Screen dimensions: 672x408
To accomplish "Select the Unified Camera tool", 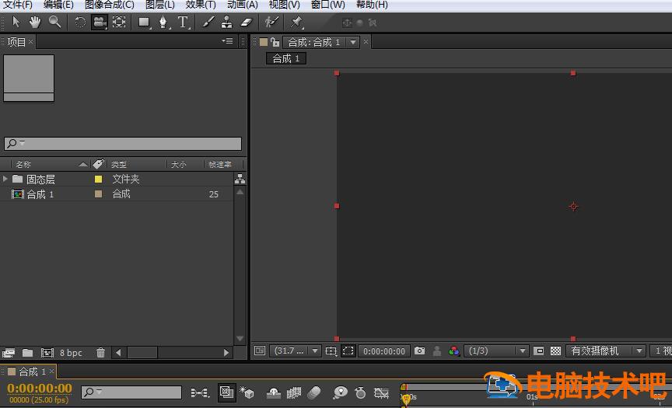I will click(x=100, y=22).
